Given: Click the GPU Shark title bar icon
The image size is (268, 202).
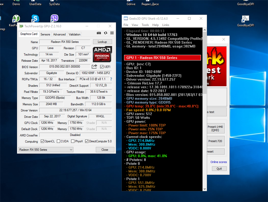Looking at the screenshot, I should click(x=126, y=18).
